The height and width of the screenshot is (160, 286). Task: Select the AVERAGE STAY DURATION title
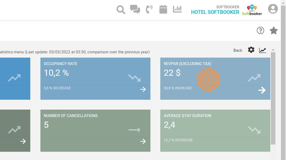[187, 116]
